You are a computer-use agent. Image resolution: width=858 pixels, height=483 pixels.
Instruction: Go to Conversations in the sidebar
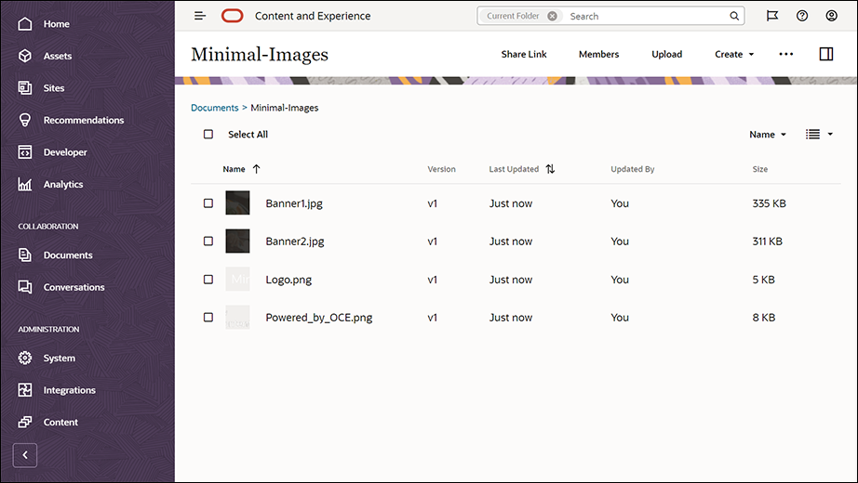[x=74, y=287]
